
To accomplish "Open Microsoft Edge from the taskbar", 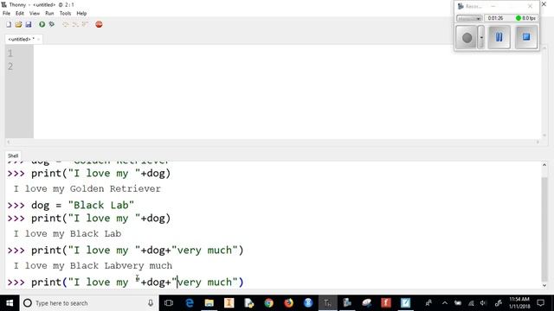I will click(x=190, y=303).
